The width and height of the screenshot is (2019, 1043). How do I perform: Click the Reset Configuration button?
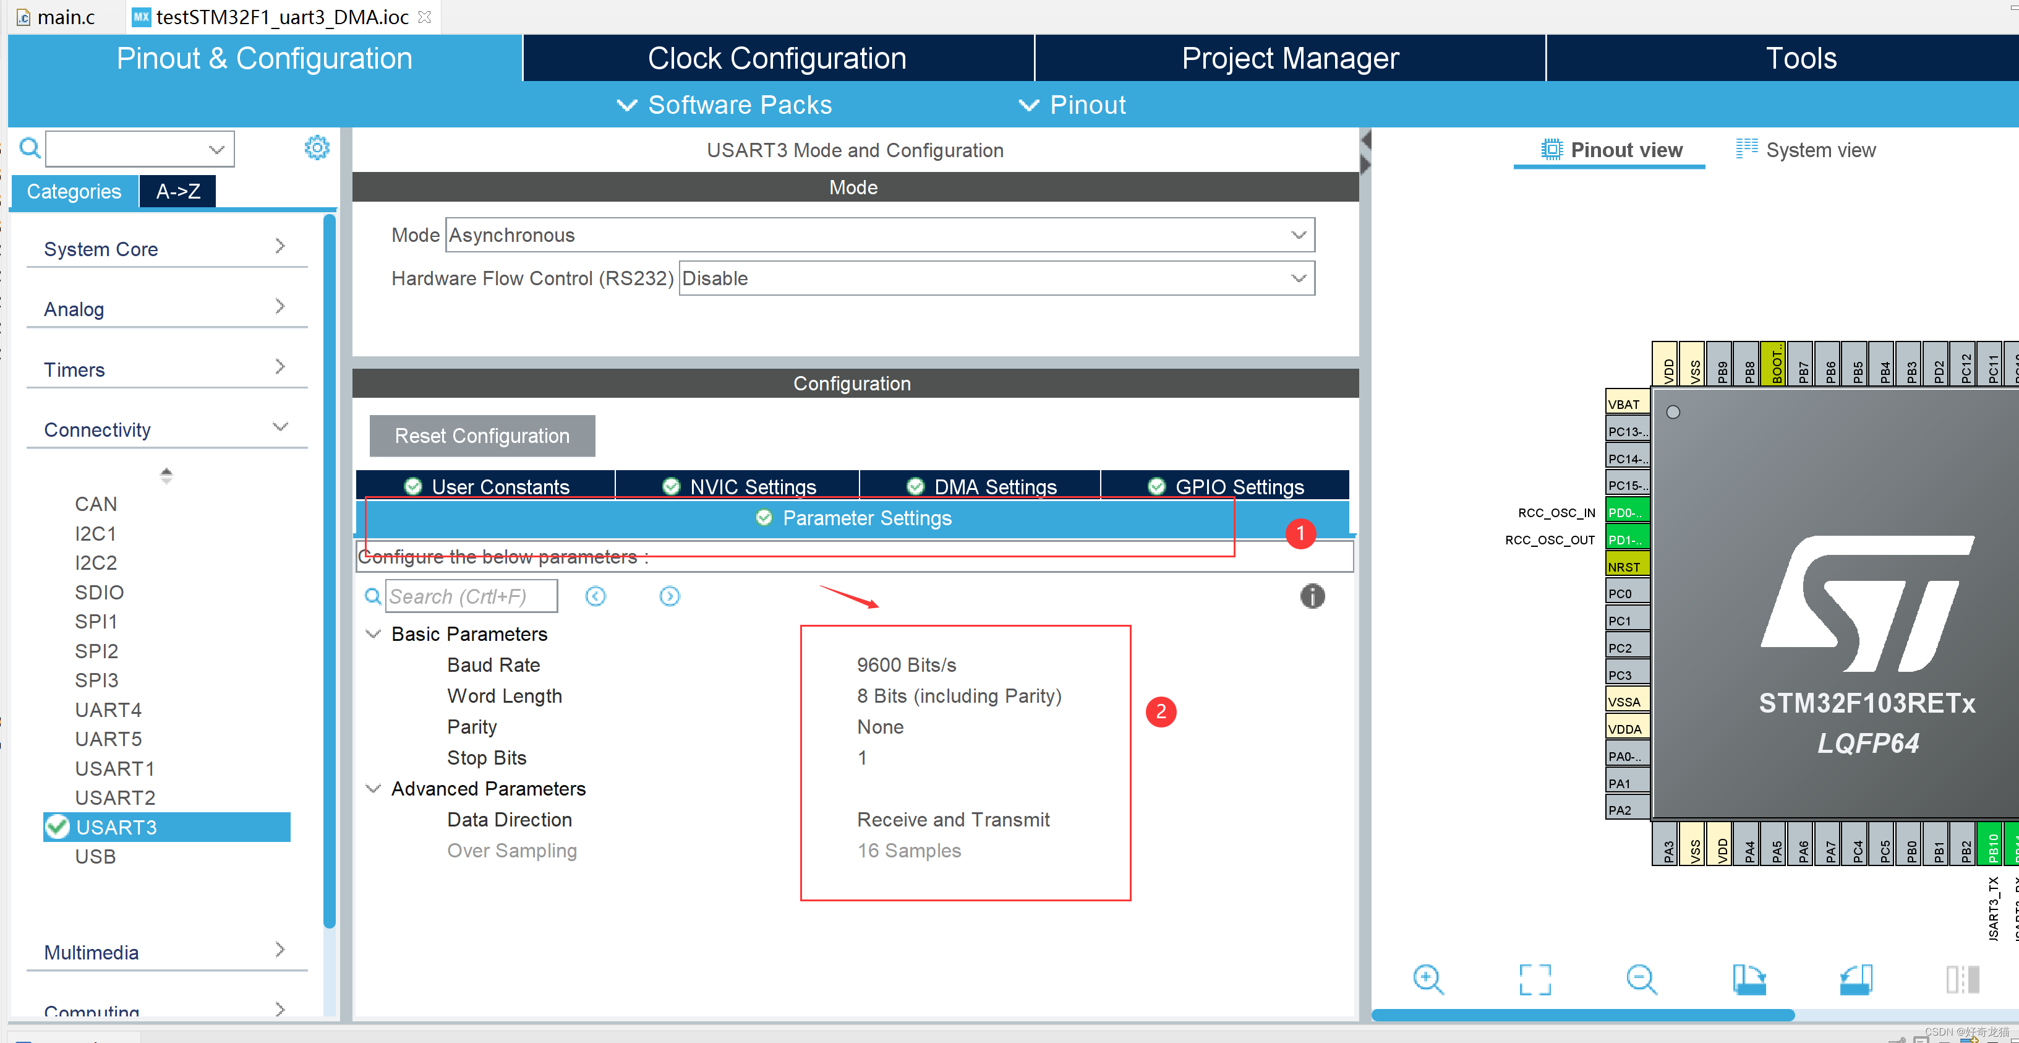pos(482,436)
